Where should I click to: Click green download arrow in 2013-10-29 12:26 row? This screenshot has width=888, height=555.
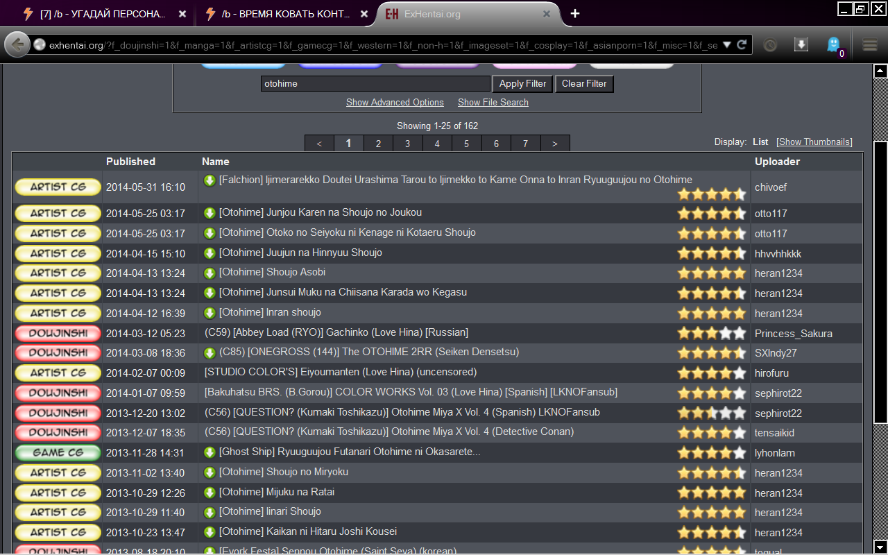(210, 493)
